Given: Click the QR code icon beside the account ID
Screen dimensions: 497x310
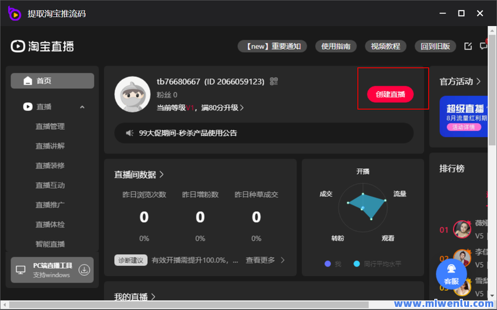Looking at the screenshot, I should point(274,81).
